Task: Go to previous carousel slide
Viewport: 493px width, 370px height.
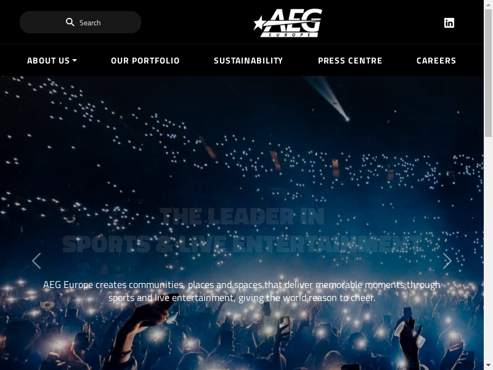Action: click(36, 261)
